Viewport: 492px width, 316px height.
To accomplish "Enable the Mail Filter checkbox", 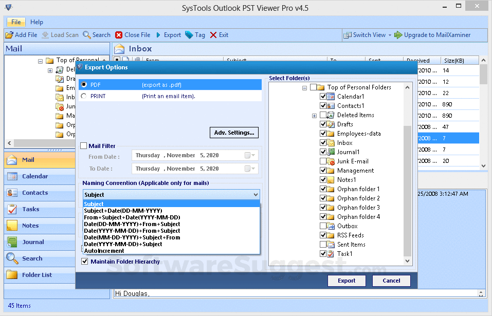I will (x=84, y=146).
